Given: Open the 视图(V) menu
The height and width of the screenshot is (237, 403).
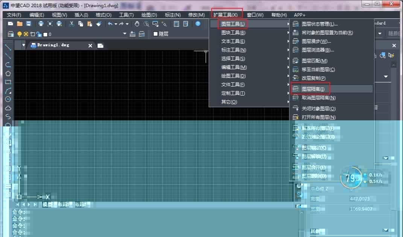Looking at the screenshot, I should click(x=59, y=15).
